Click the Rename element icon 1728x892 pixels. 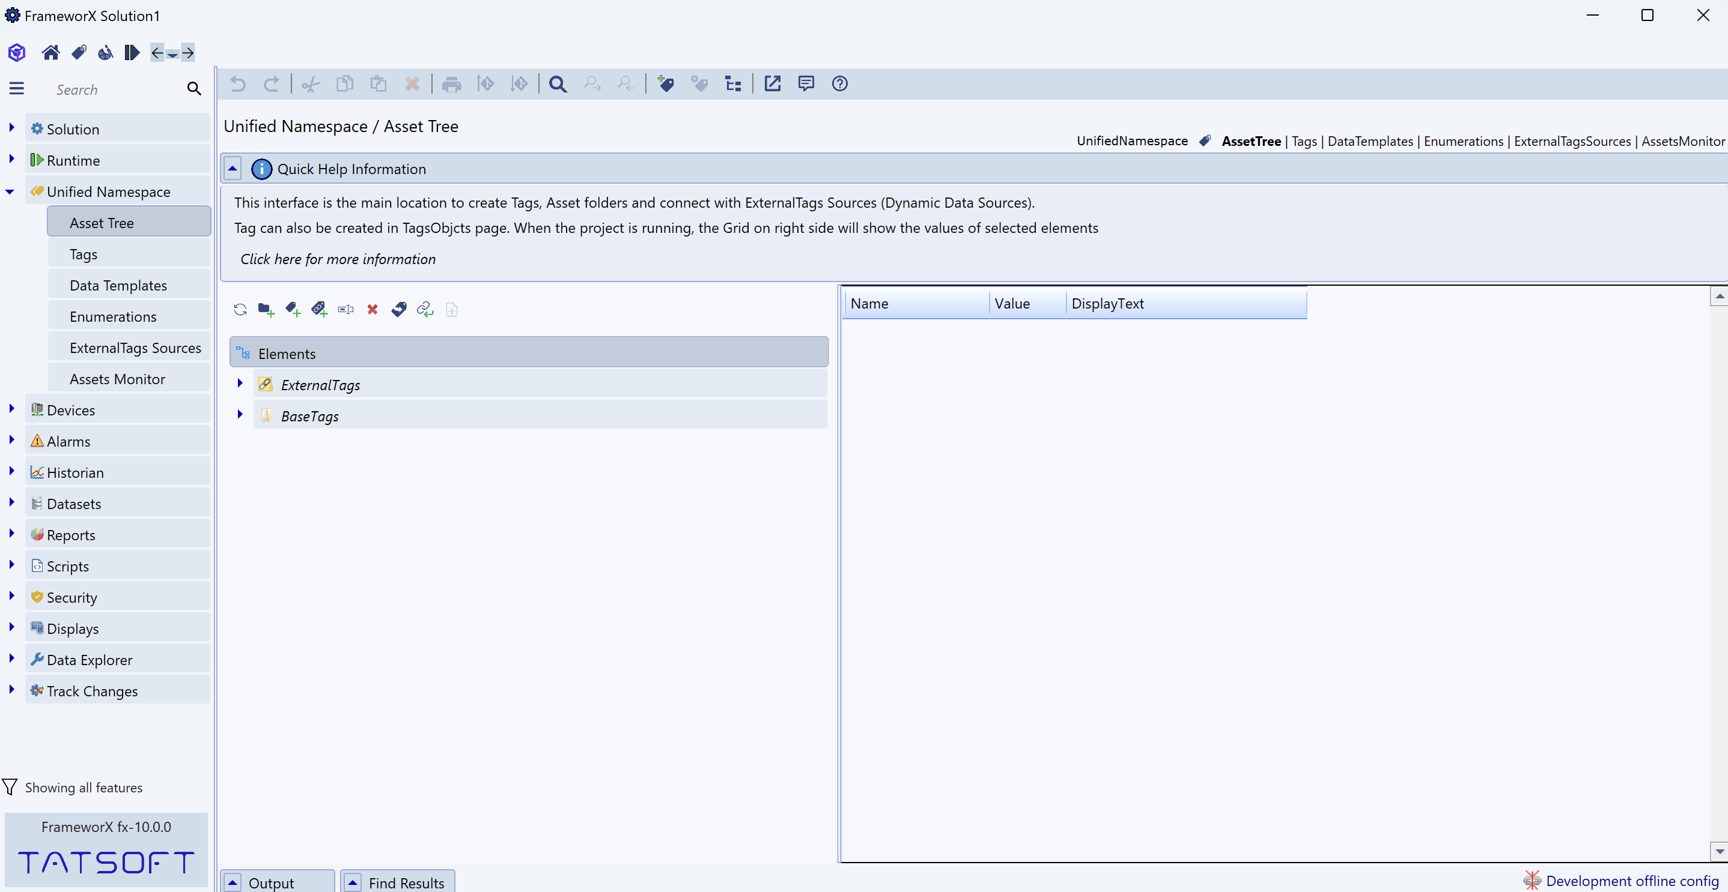[346, 309]
